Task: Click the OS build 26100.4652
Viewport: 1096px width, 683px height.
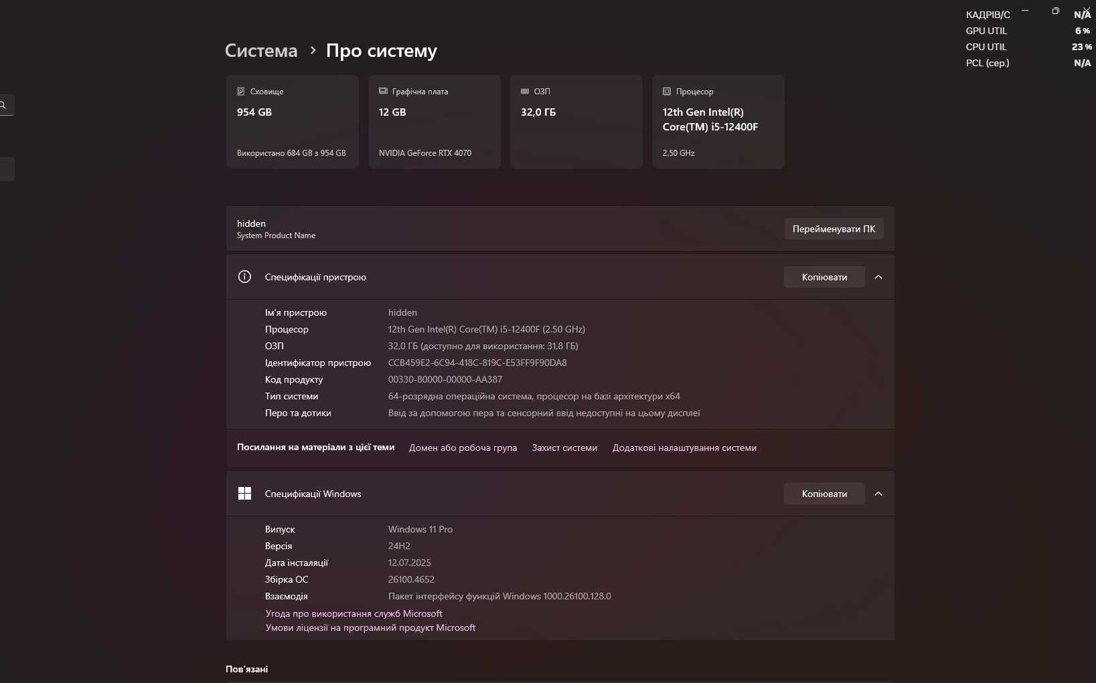Action: click(x=412, y=579)
